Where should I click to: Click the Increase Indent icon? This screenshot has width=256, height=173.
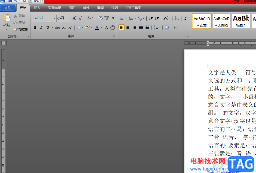pyautogui.click(x=157, y=18)
